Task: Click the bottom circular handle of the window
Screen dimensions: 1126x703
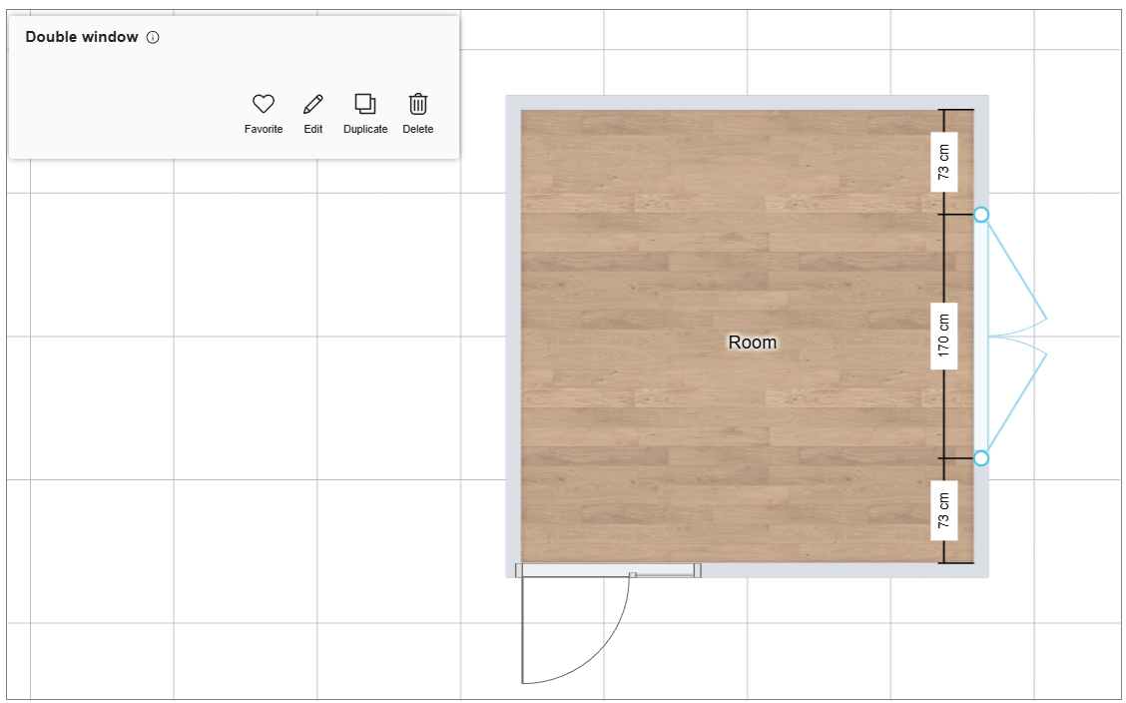Action: tap(981, 458)
